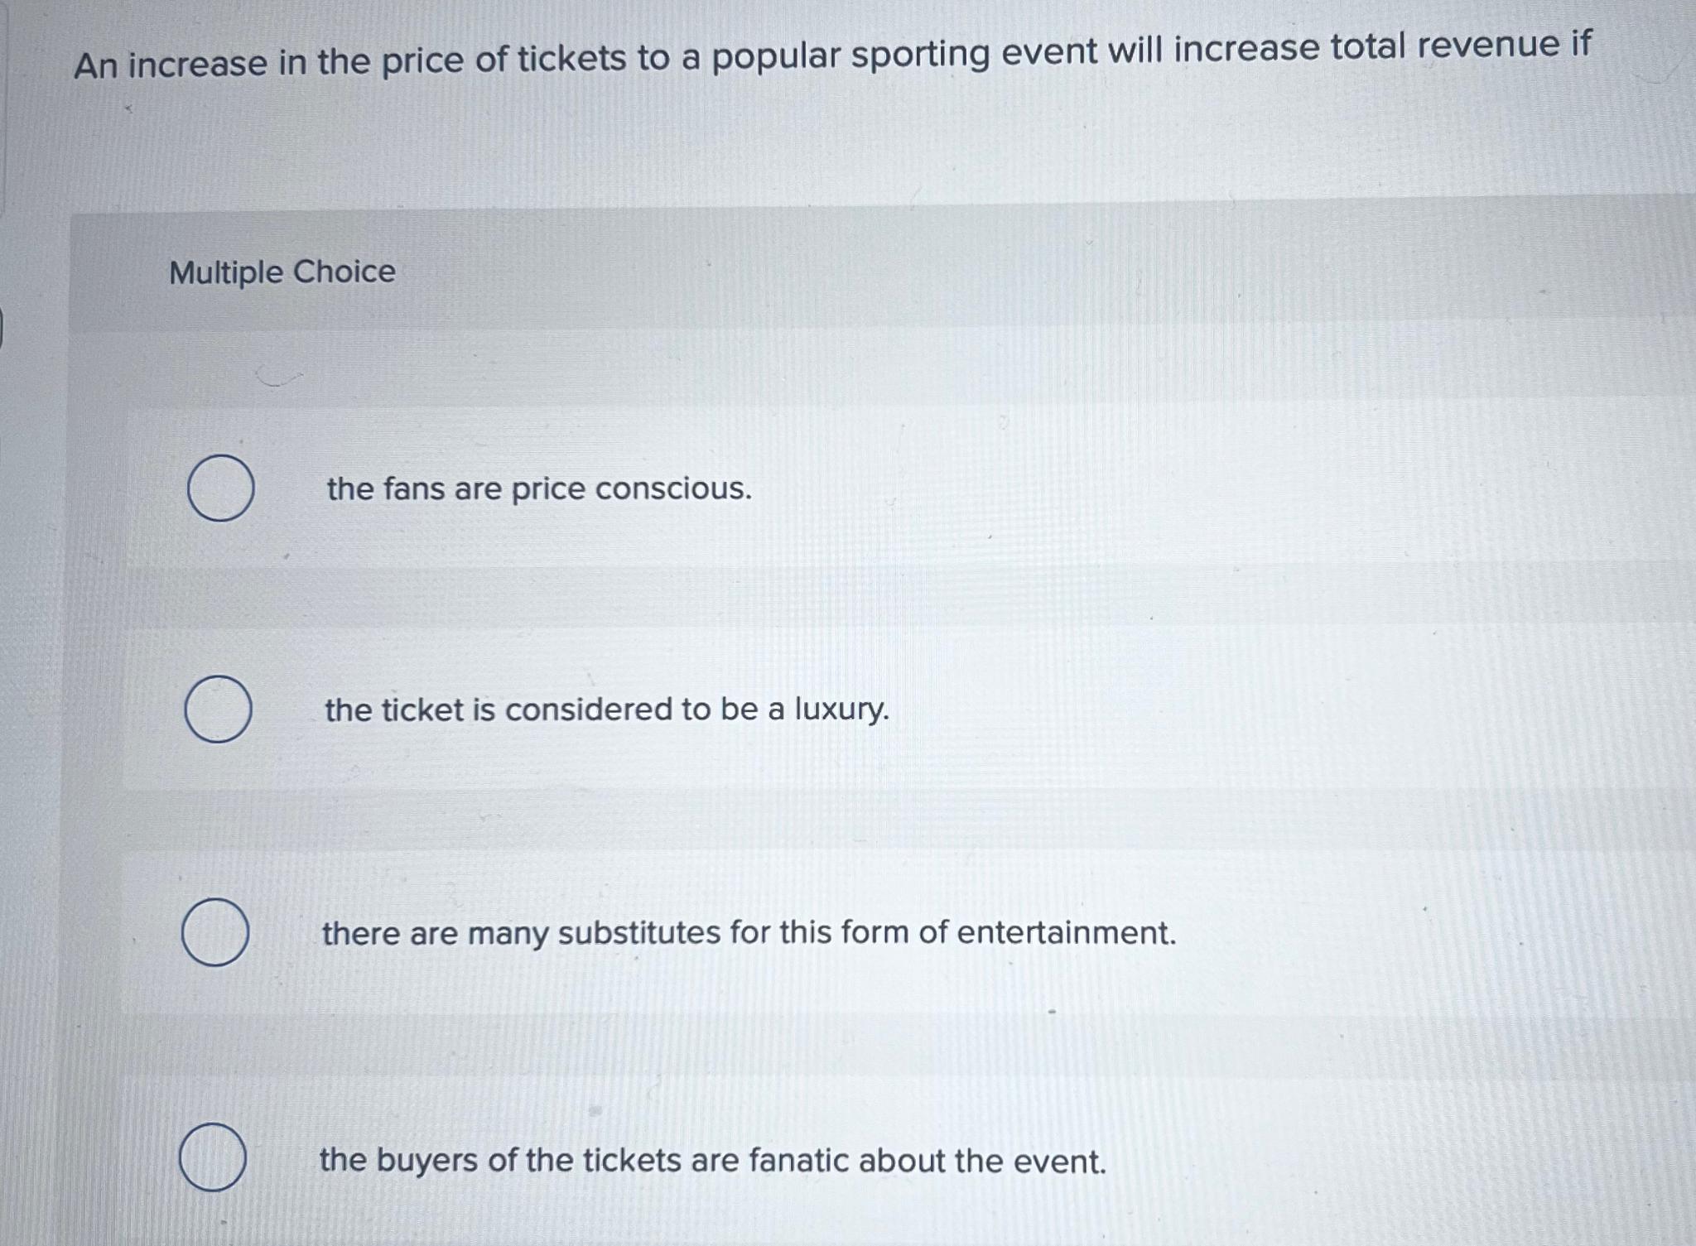
Task: Choose the 'ticket is considered a luxury' radio button
Action: click(x=218, y=710)
